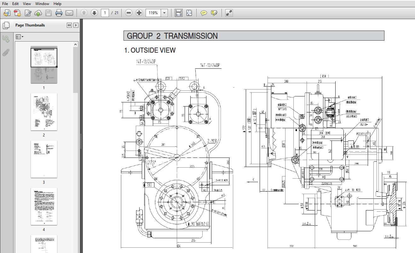
Task: Open the View menu
Action: coord(27,4)
